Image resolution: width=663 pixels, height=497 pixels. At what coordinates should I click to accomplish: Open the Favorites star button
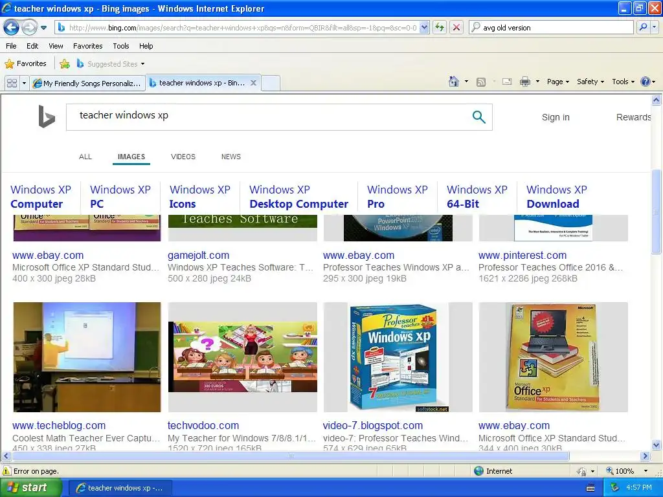pyautogui.click(x=25, y=63)
